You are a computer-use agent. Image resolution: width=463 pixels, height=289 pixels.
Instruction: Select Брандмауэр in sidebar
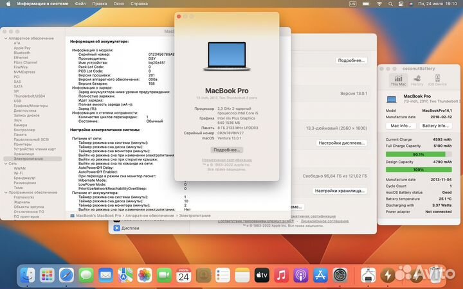(24, 178)
